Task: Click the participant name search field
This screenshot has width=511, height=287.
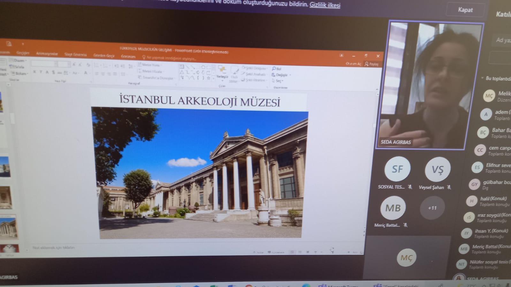Action: [x=501, y=40]
